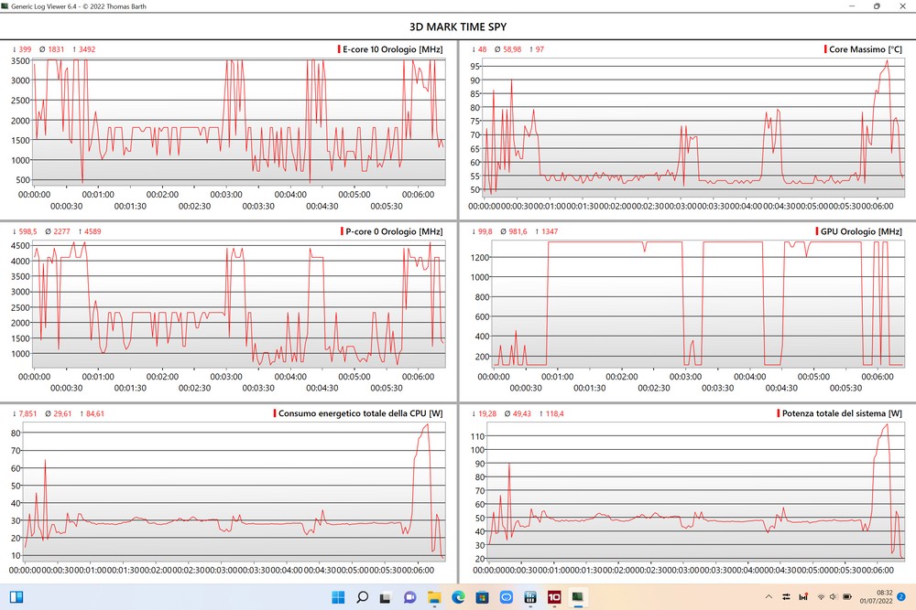Open the Widgets panel icon
Screen dimensions: 916x610
pos(16,597)
